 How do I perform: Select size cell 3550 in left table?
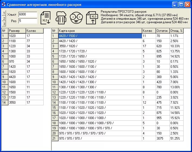[17, 103]
